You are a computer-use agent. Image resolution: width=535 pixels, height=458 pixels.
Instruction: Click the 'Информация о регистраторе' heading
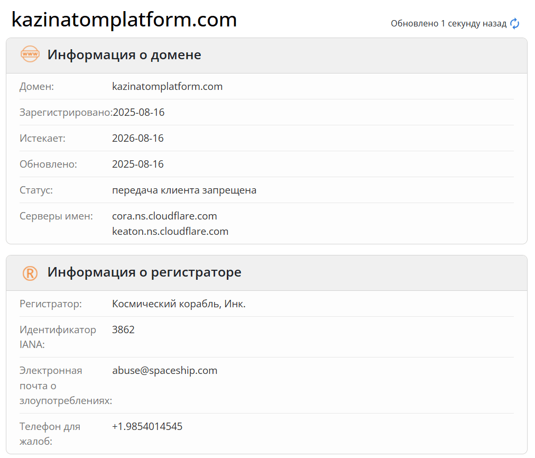click(x=144, y=272)
